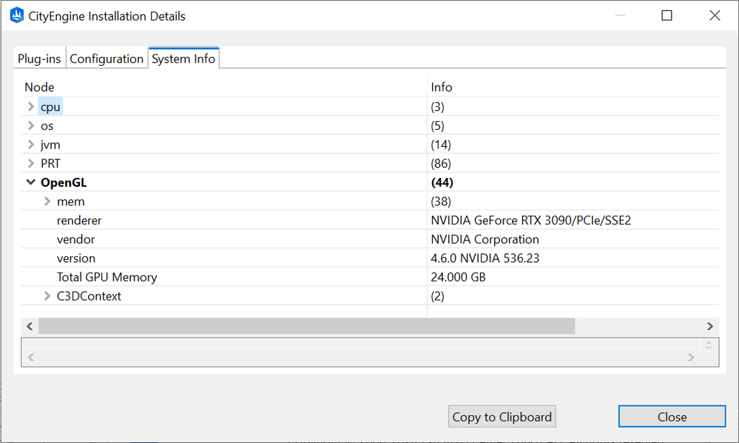Expand the PRT node

point(30,164)
